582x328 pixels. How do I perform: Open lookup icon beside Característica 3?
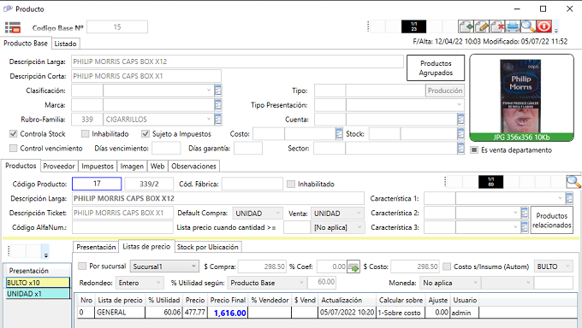pos(524,227)
